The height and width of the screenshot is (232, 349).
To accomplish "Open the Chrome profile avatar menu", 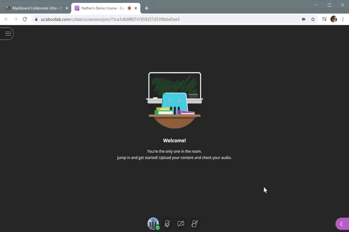I will (333, 19).
